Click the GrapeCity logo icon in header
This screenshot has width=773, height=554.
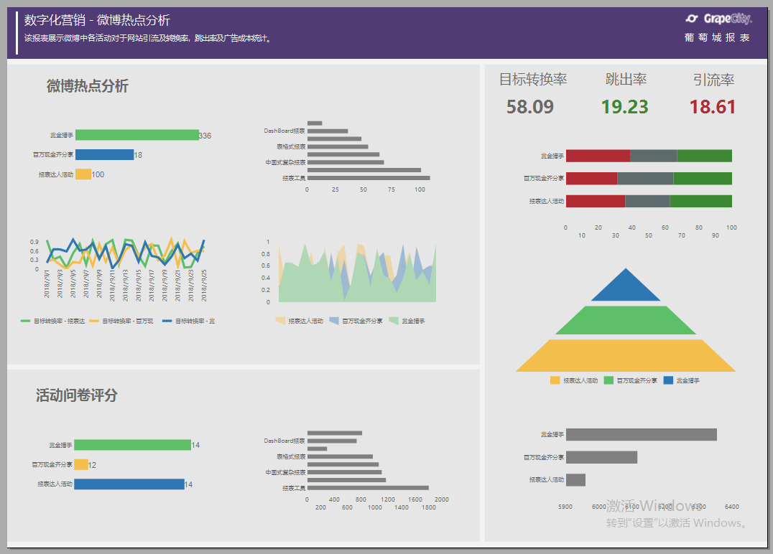[x=692, y=19]
